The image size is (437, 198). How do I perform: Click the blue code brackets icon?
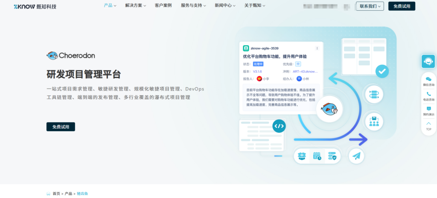click(x=279, y=126)
